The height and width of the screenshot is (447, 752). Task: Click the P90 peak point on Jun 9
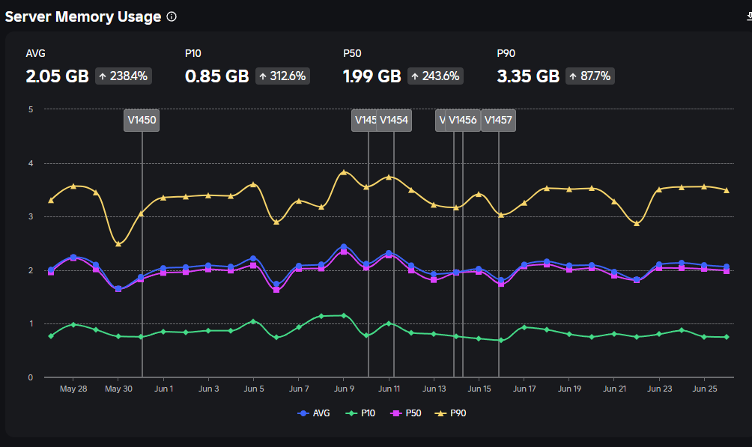pyautogui.click(x=343, y=172)
